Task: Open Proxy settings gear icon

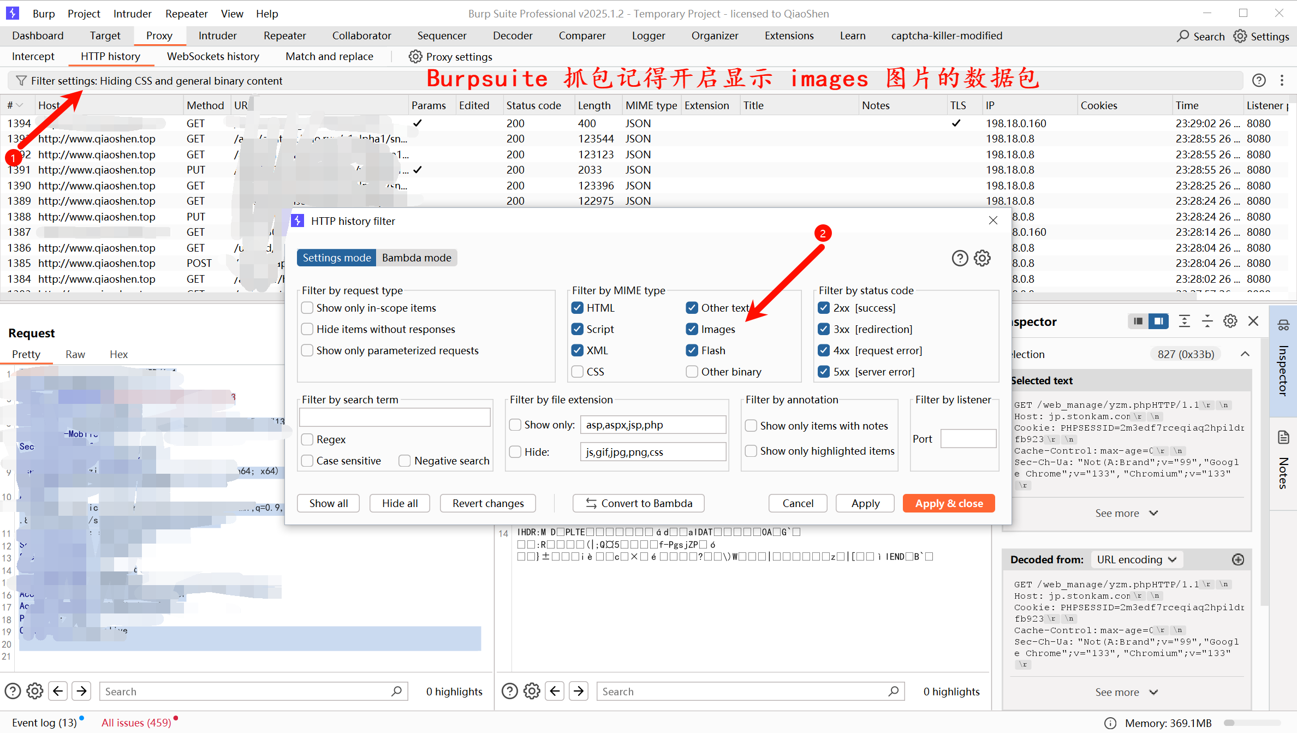Action: (415, 57)
